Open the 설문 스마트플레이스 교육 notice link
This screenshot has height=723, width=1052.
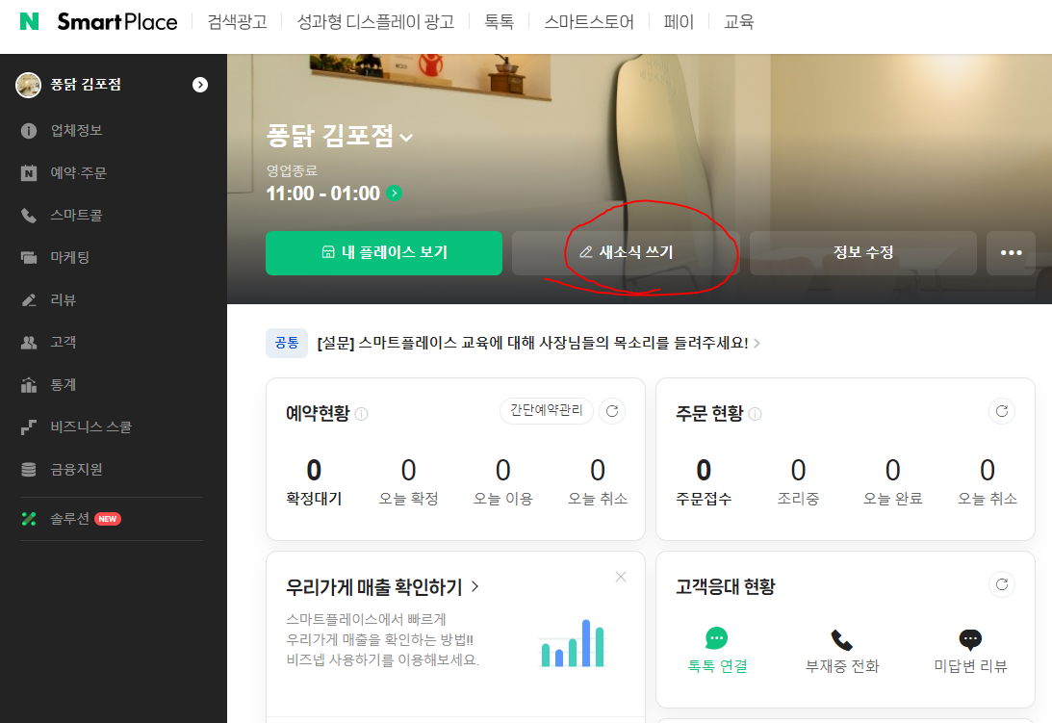pyautogui.click(x=532, y=343)
